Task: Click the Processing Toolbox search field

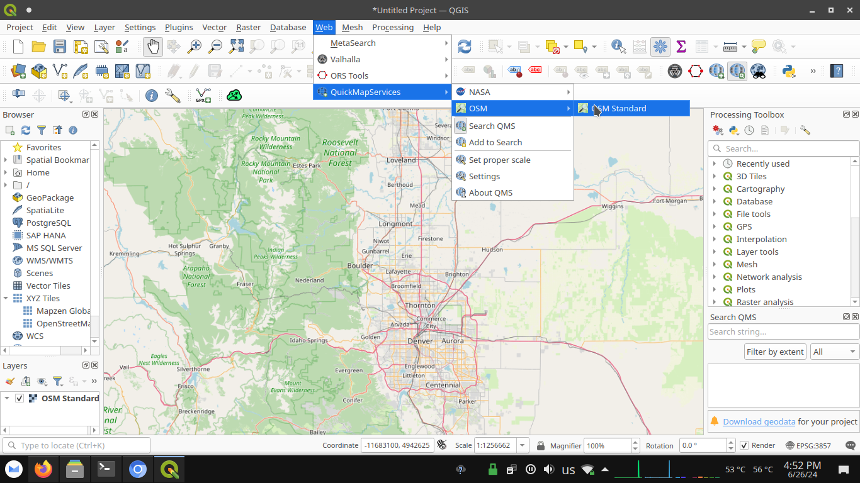Action: point(783,148)
